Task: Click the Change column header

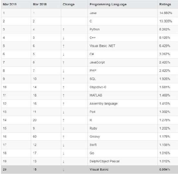Action: pos(69,5)
